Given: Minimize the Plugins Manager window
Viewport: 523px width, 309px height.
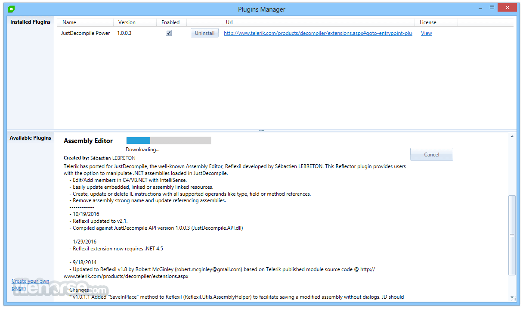Looking at the screenshot, I should pos(480,7).
